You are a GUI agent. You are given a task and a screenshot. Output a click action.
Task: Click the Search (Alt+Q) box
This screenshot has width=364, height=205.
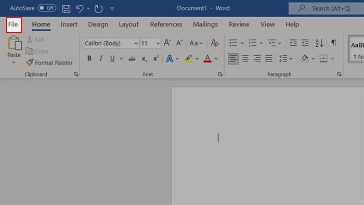point(326,9)
